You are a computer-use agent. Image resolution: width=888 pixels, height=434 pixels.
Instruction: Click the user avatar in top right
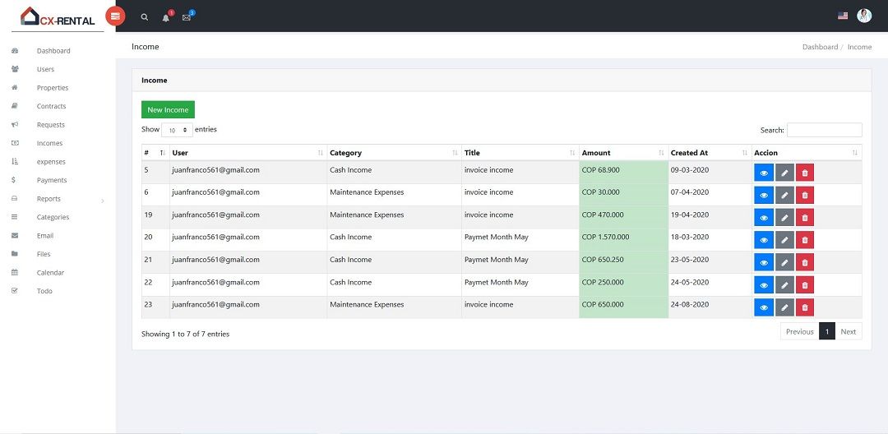click(x=864, y=16)
